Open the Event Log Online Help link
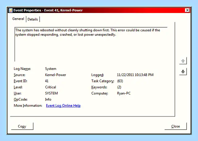198x141 pixels. click(x=63, y=105)
